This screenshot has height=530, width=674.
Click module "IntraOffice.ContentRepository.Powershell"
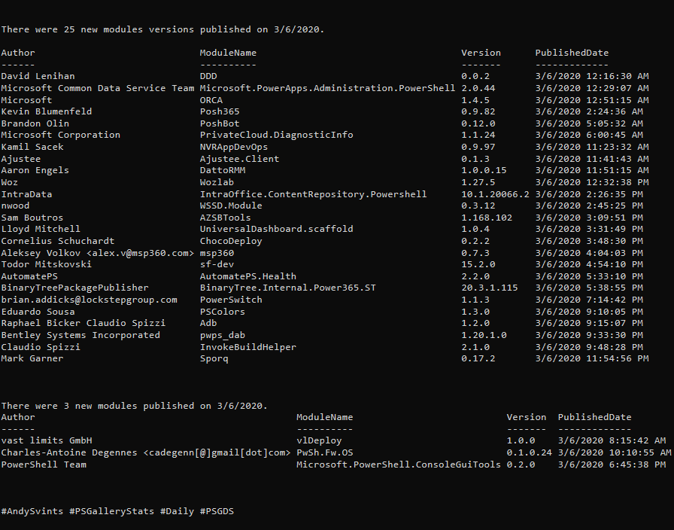coord(314,194)
